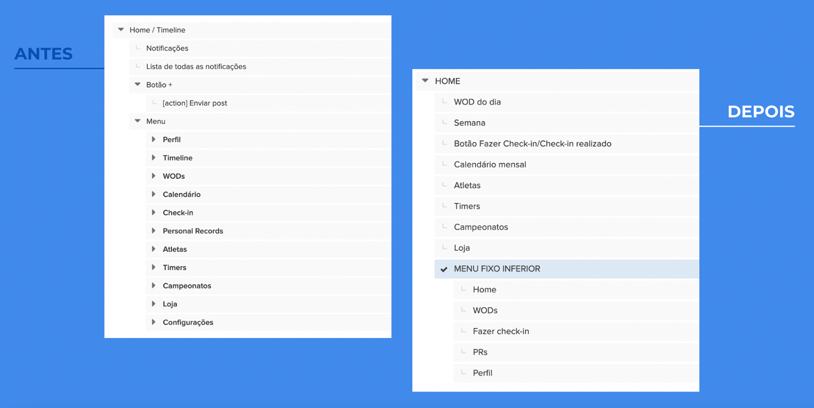Click the Botão + label
Image resolution: width=814 pixels, height=408 pixels.
pyautogui.click(x=159, y=85)
